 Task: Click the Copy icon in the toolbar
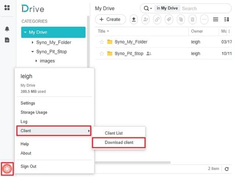click(x=181, y=19)
